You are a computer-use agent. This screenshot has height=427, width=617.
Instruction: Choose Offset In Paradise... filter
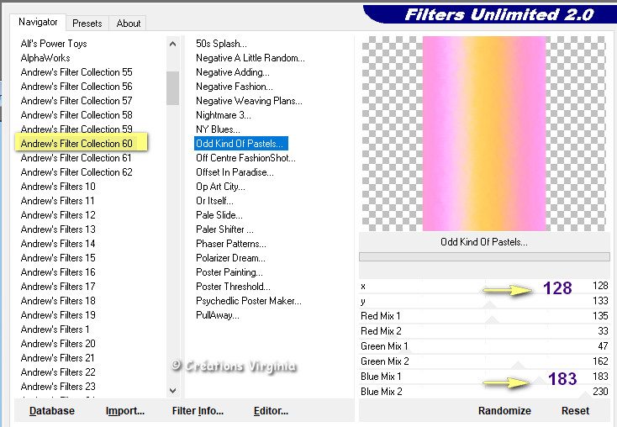(235, 172)
